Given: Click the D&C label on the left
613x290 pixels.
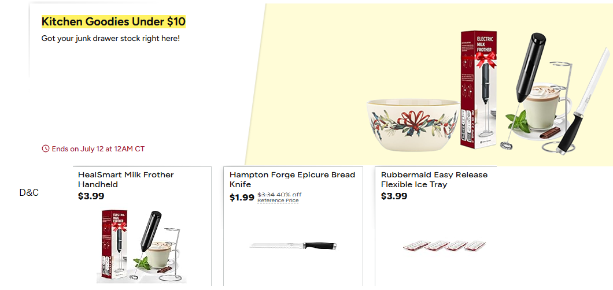Looking at the screenshot, I should tap(29, 192).
